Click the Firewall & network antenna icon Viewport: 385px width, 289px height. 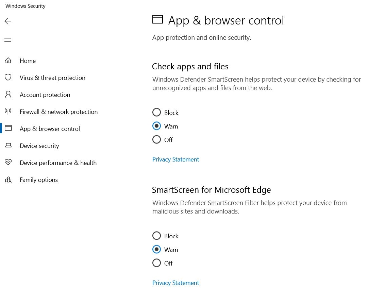(8, 112)
